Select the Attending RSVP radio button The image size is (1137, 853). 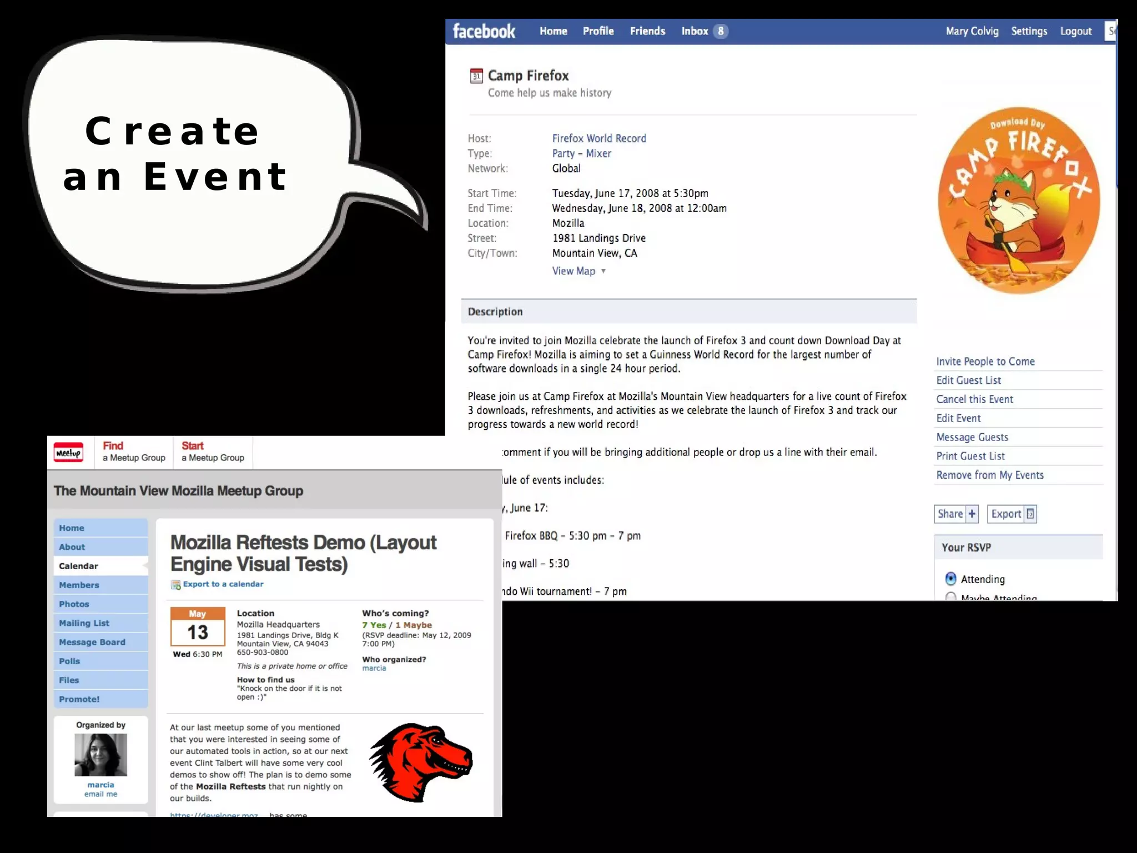tap(950, 579)
